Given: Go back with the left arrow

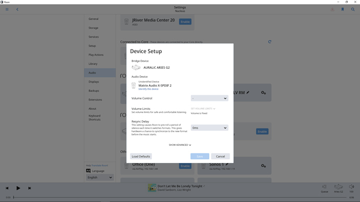Looking at the screenshot, I should click(x=17, y=9).
